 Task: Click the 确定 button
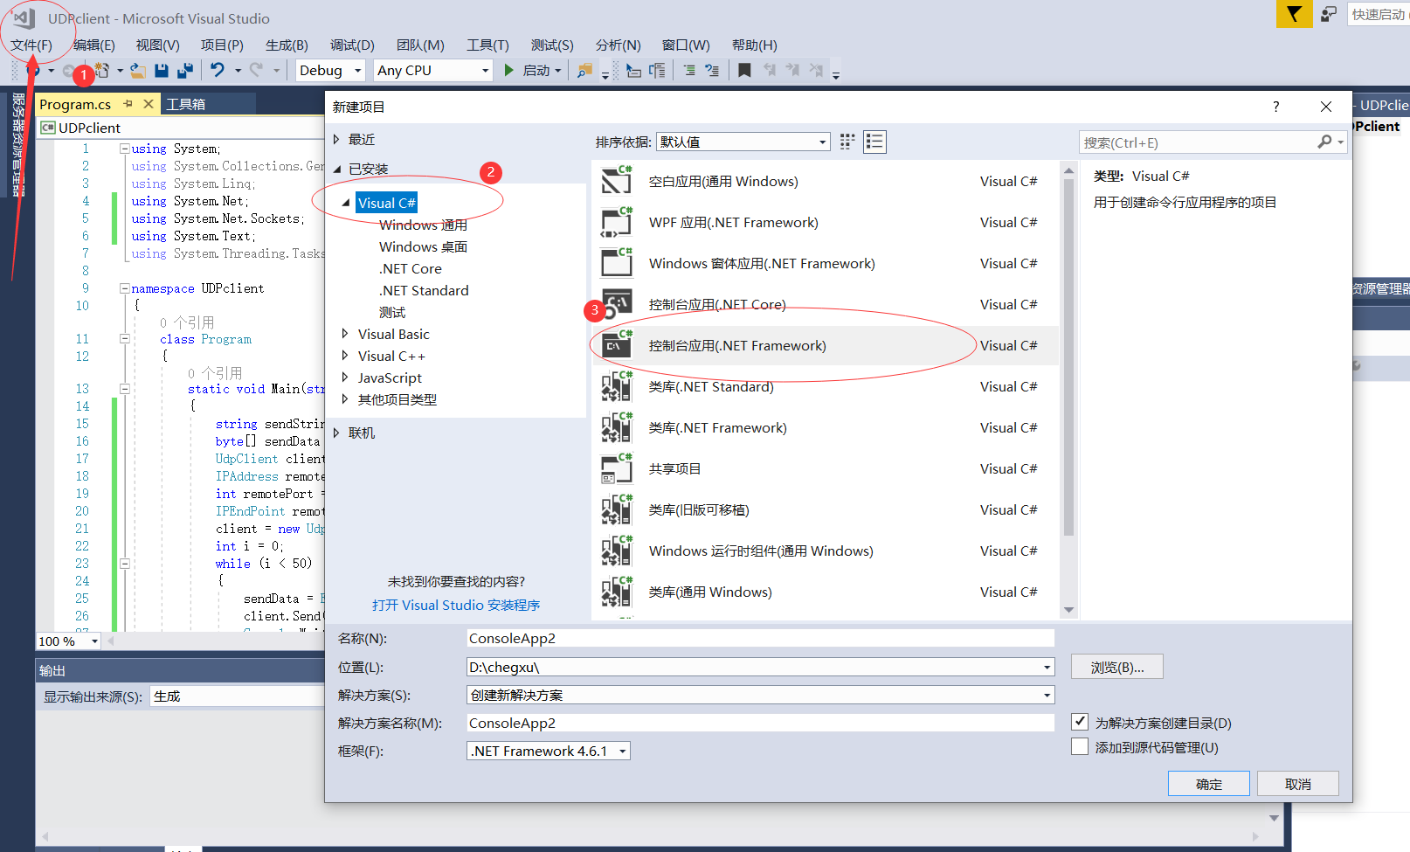click(x=1208, y=784)
